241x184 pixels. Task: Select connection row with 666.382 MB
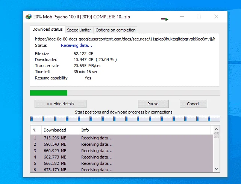click(122, 163)
